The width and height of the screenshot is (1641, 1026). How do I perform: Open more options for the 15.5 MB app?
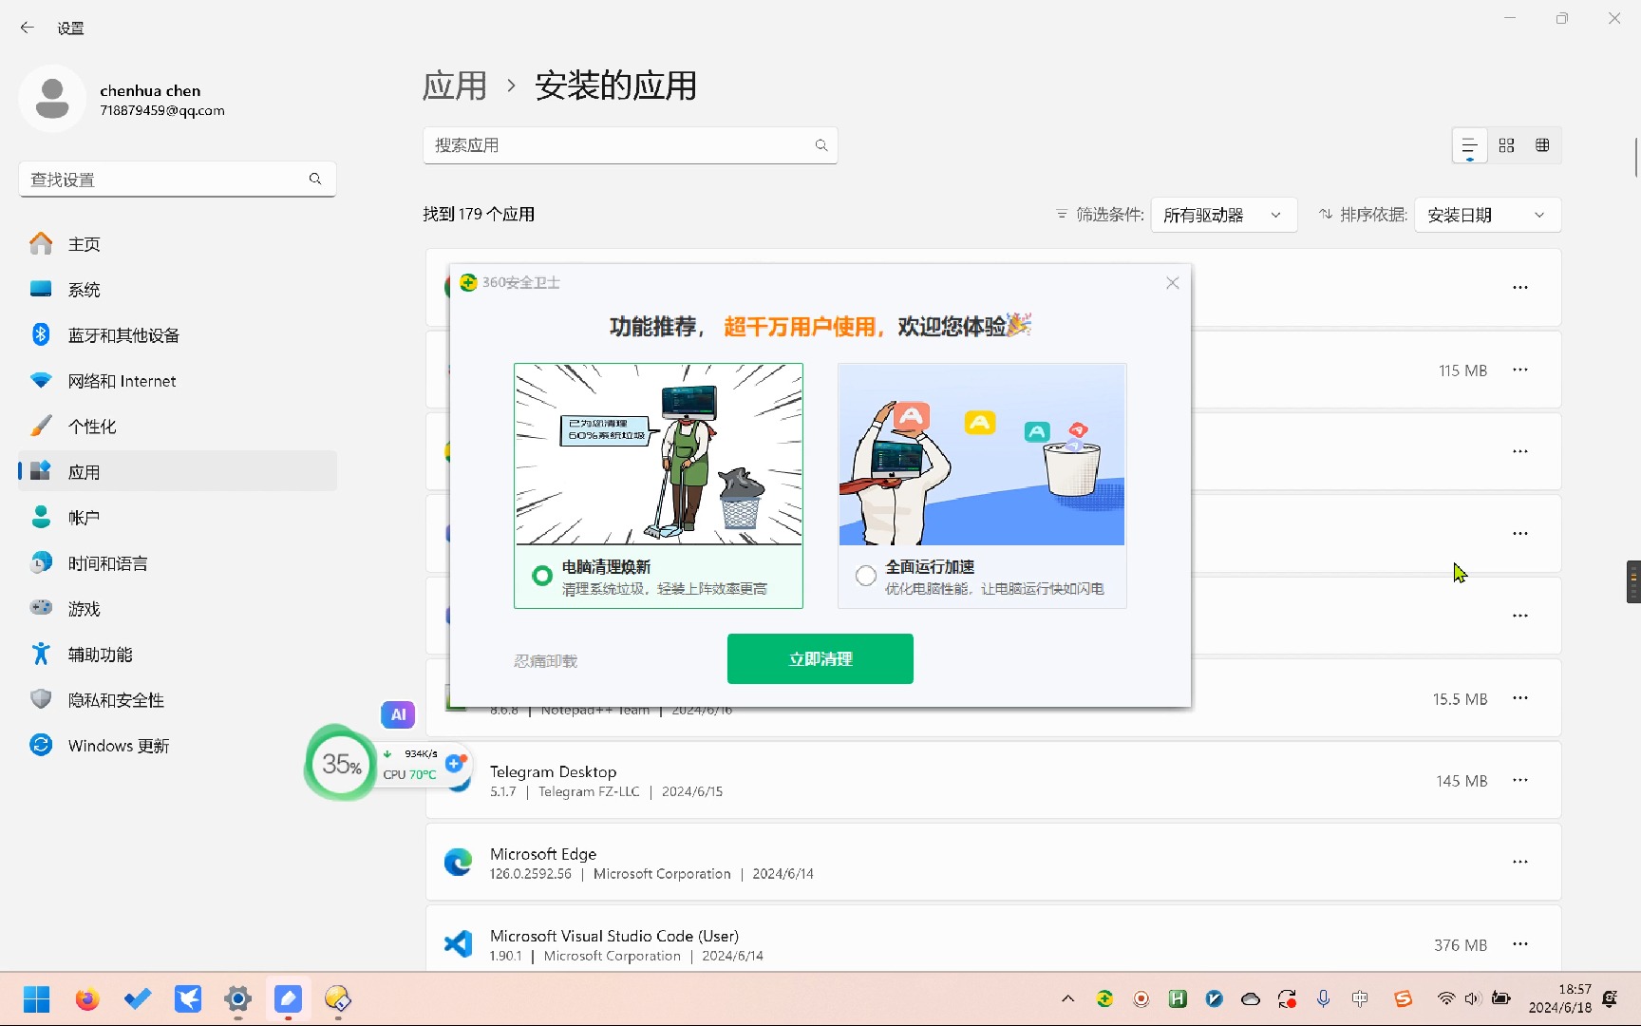(x=1520, y=698)
